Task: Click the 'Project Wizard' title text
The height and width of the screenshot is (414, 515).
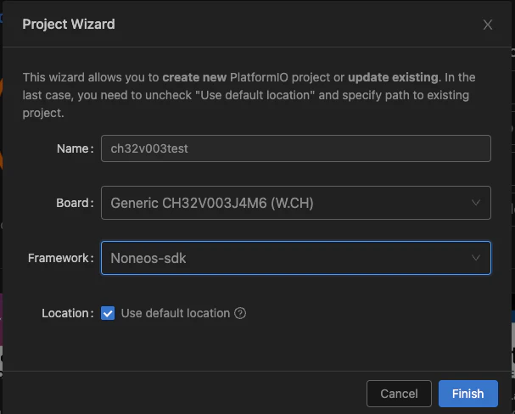Action: pos(69,25)
